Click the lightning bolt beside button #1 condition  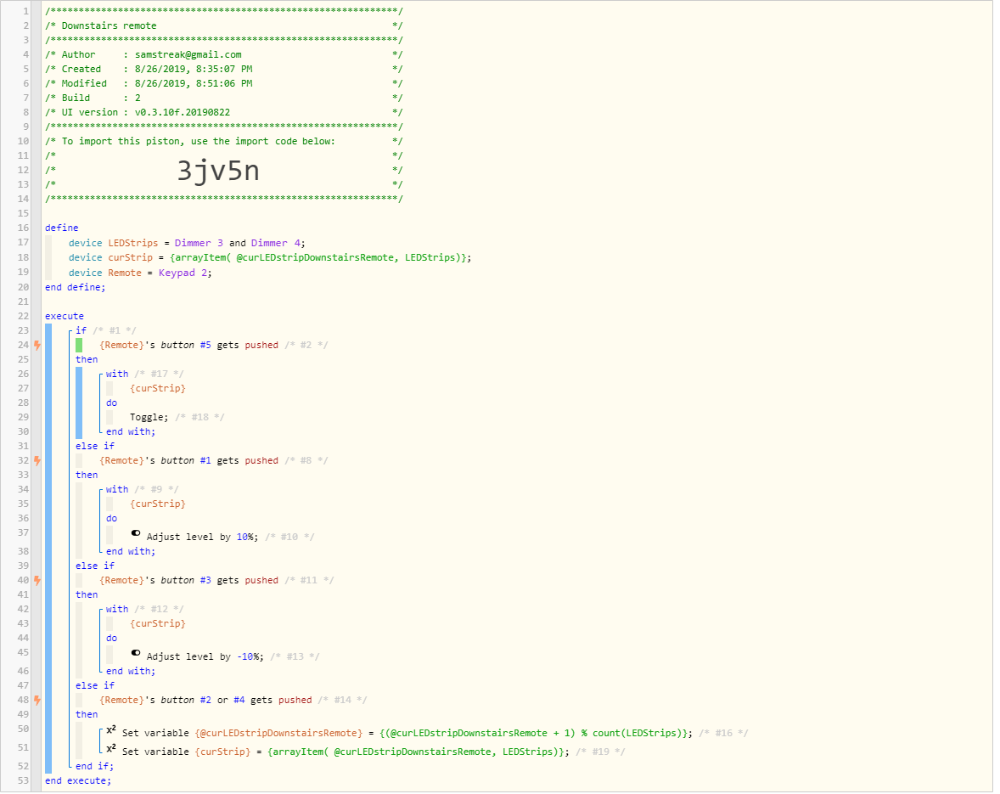coord(37,460)
